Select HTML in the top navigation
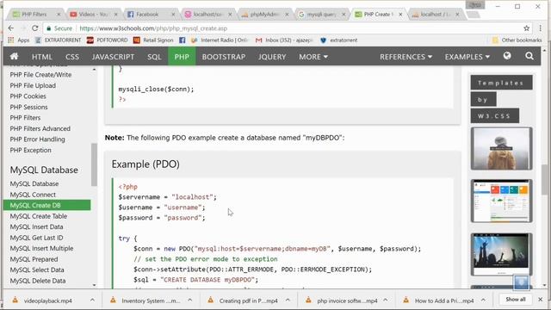This screenshot has height=310, width=551. click(42, 57)
